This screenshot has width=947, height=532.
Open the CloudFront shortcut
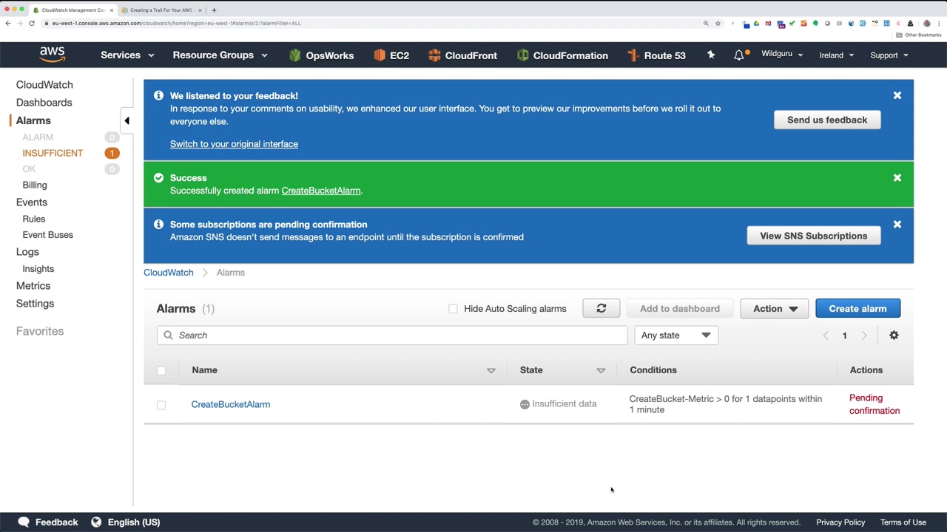pyautogui.click(x=462, y=55)
